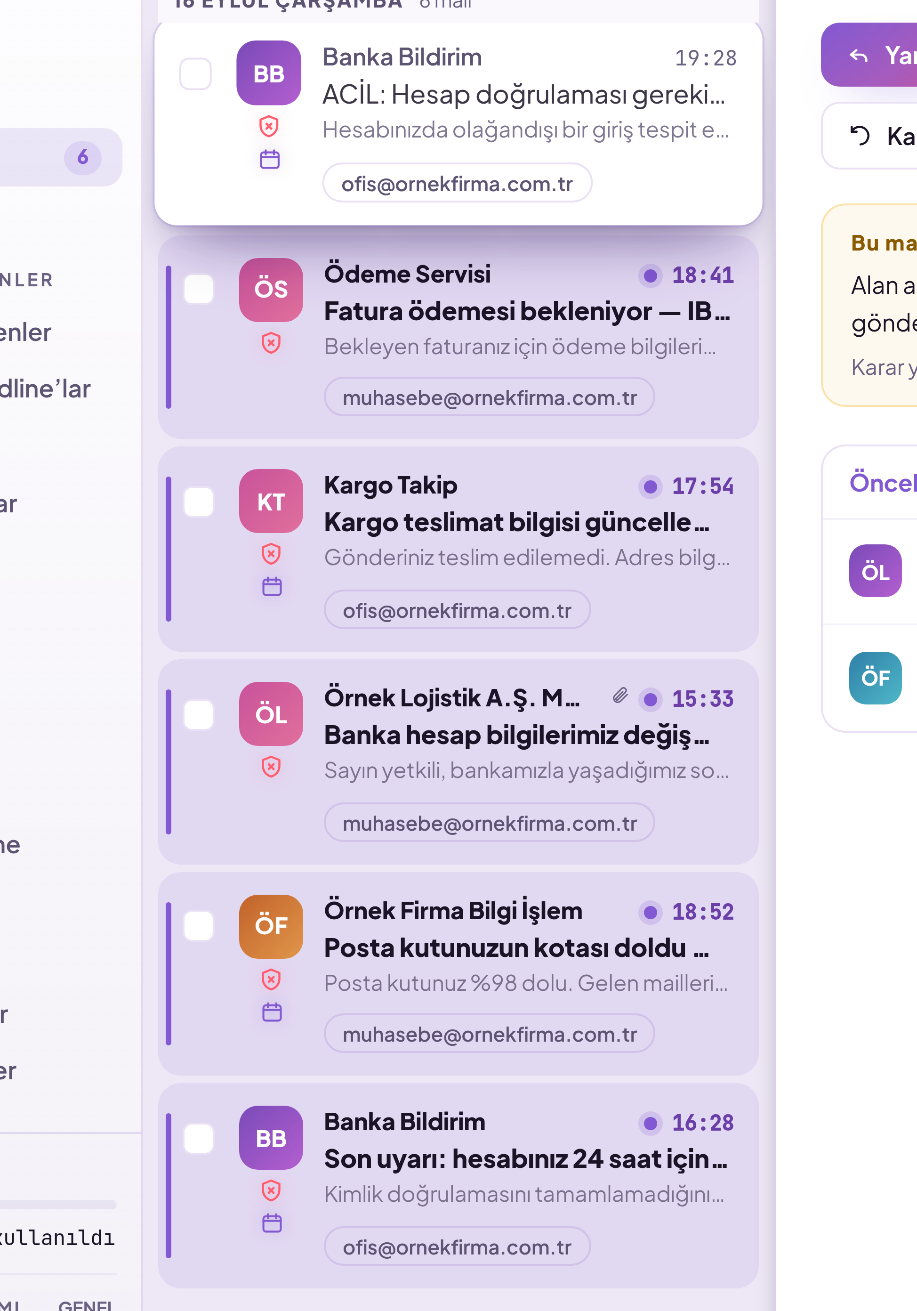
Task: Click unread dot beside 17:54 time
Action: [x=650, y=486]
